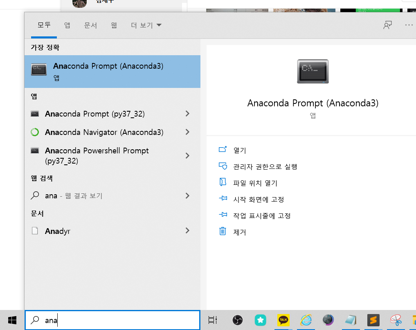Click the green Anaconda Navigator icon

[x=35, y=132]
